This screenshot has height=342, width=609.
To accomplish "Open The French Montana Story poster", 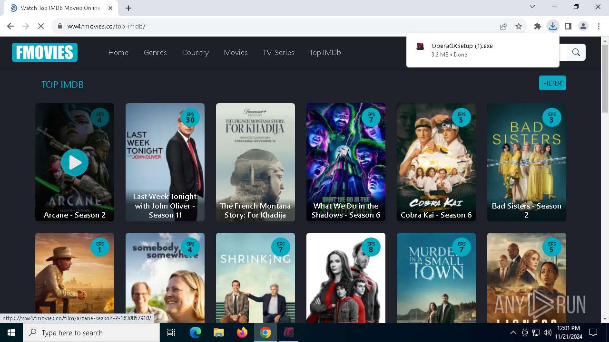I will tap(255, 162).
